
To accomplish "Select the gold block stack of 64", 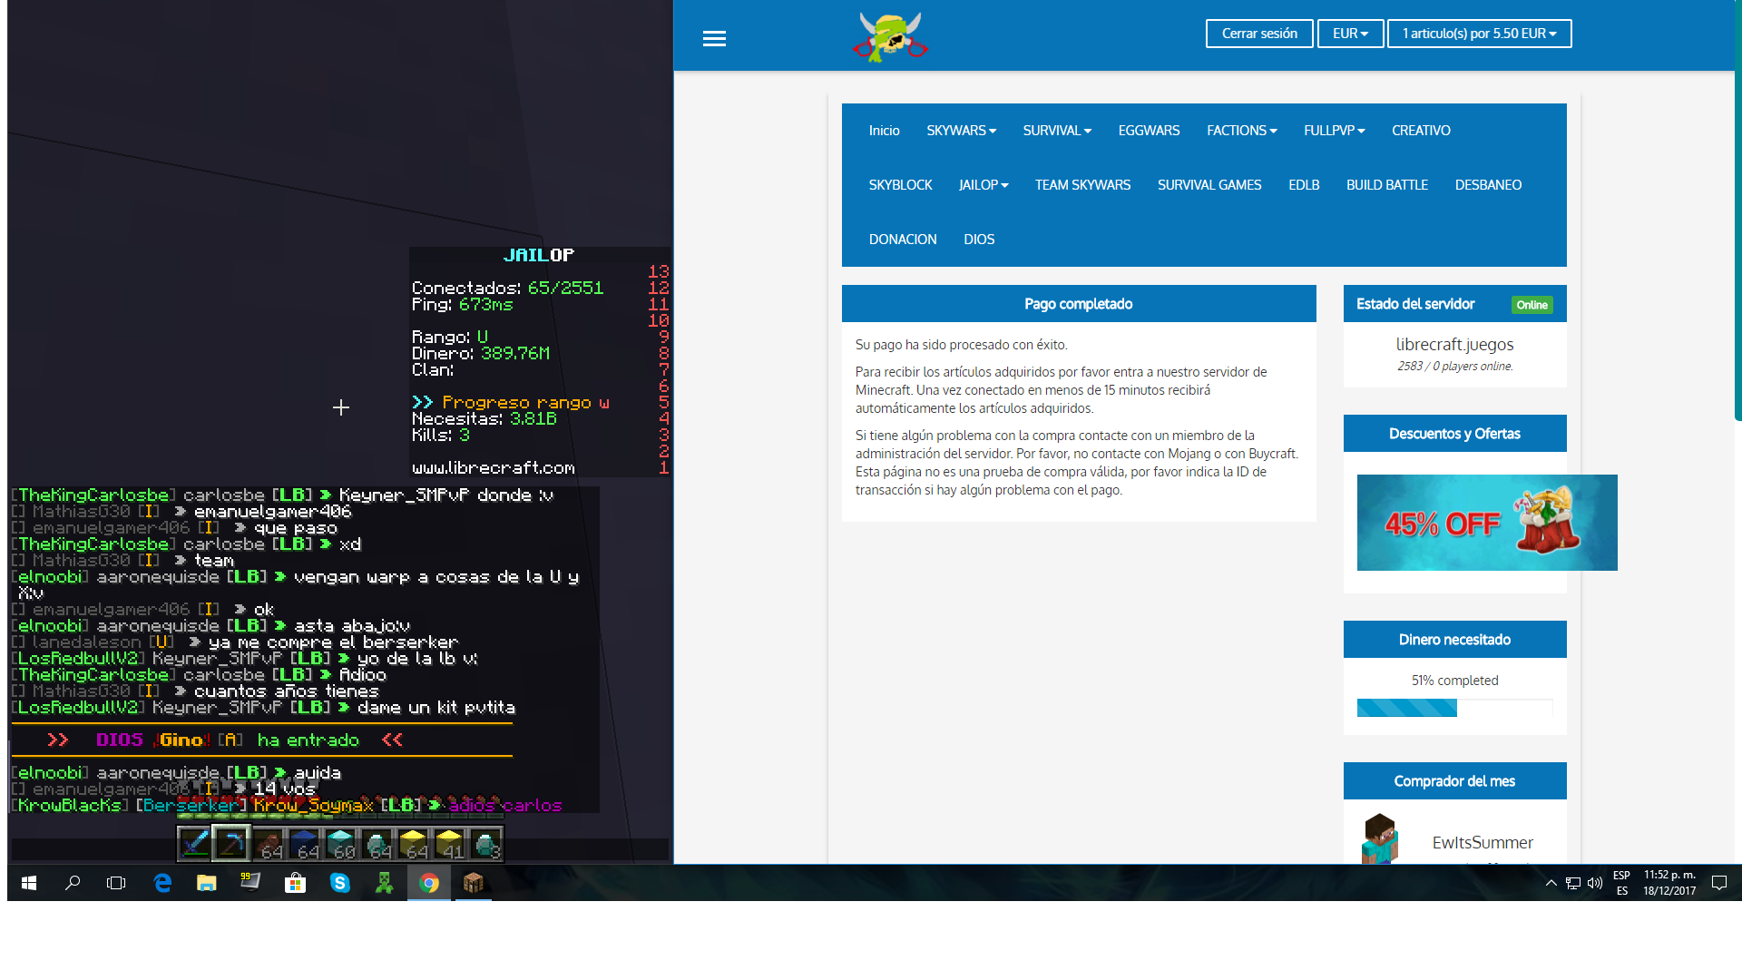I will [413, 844].
